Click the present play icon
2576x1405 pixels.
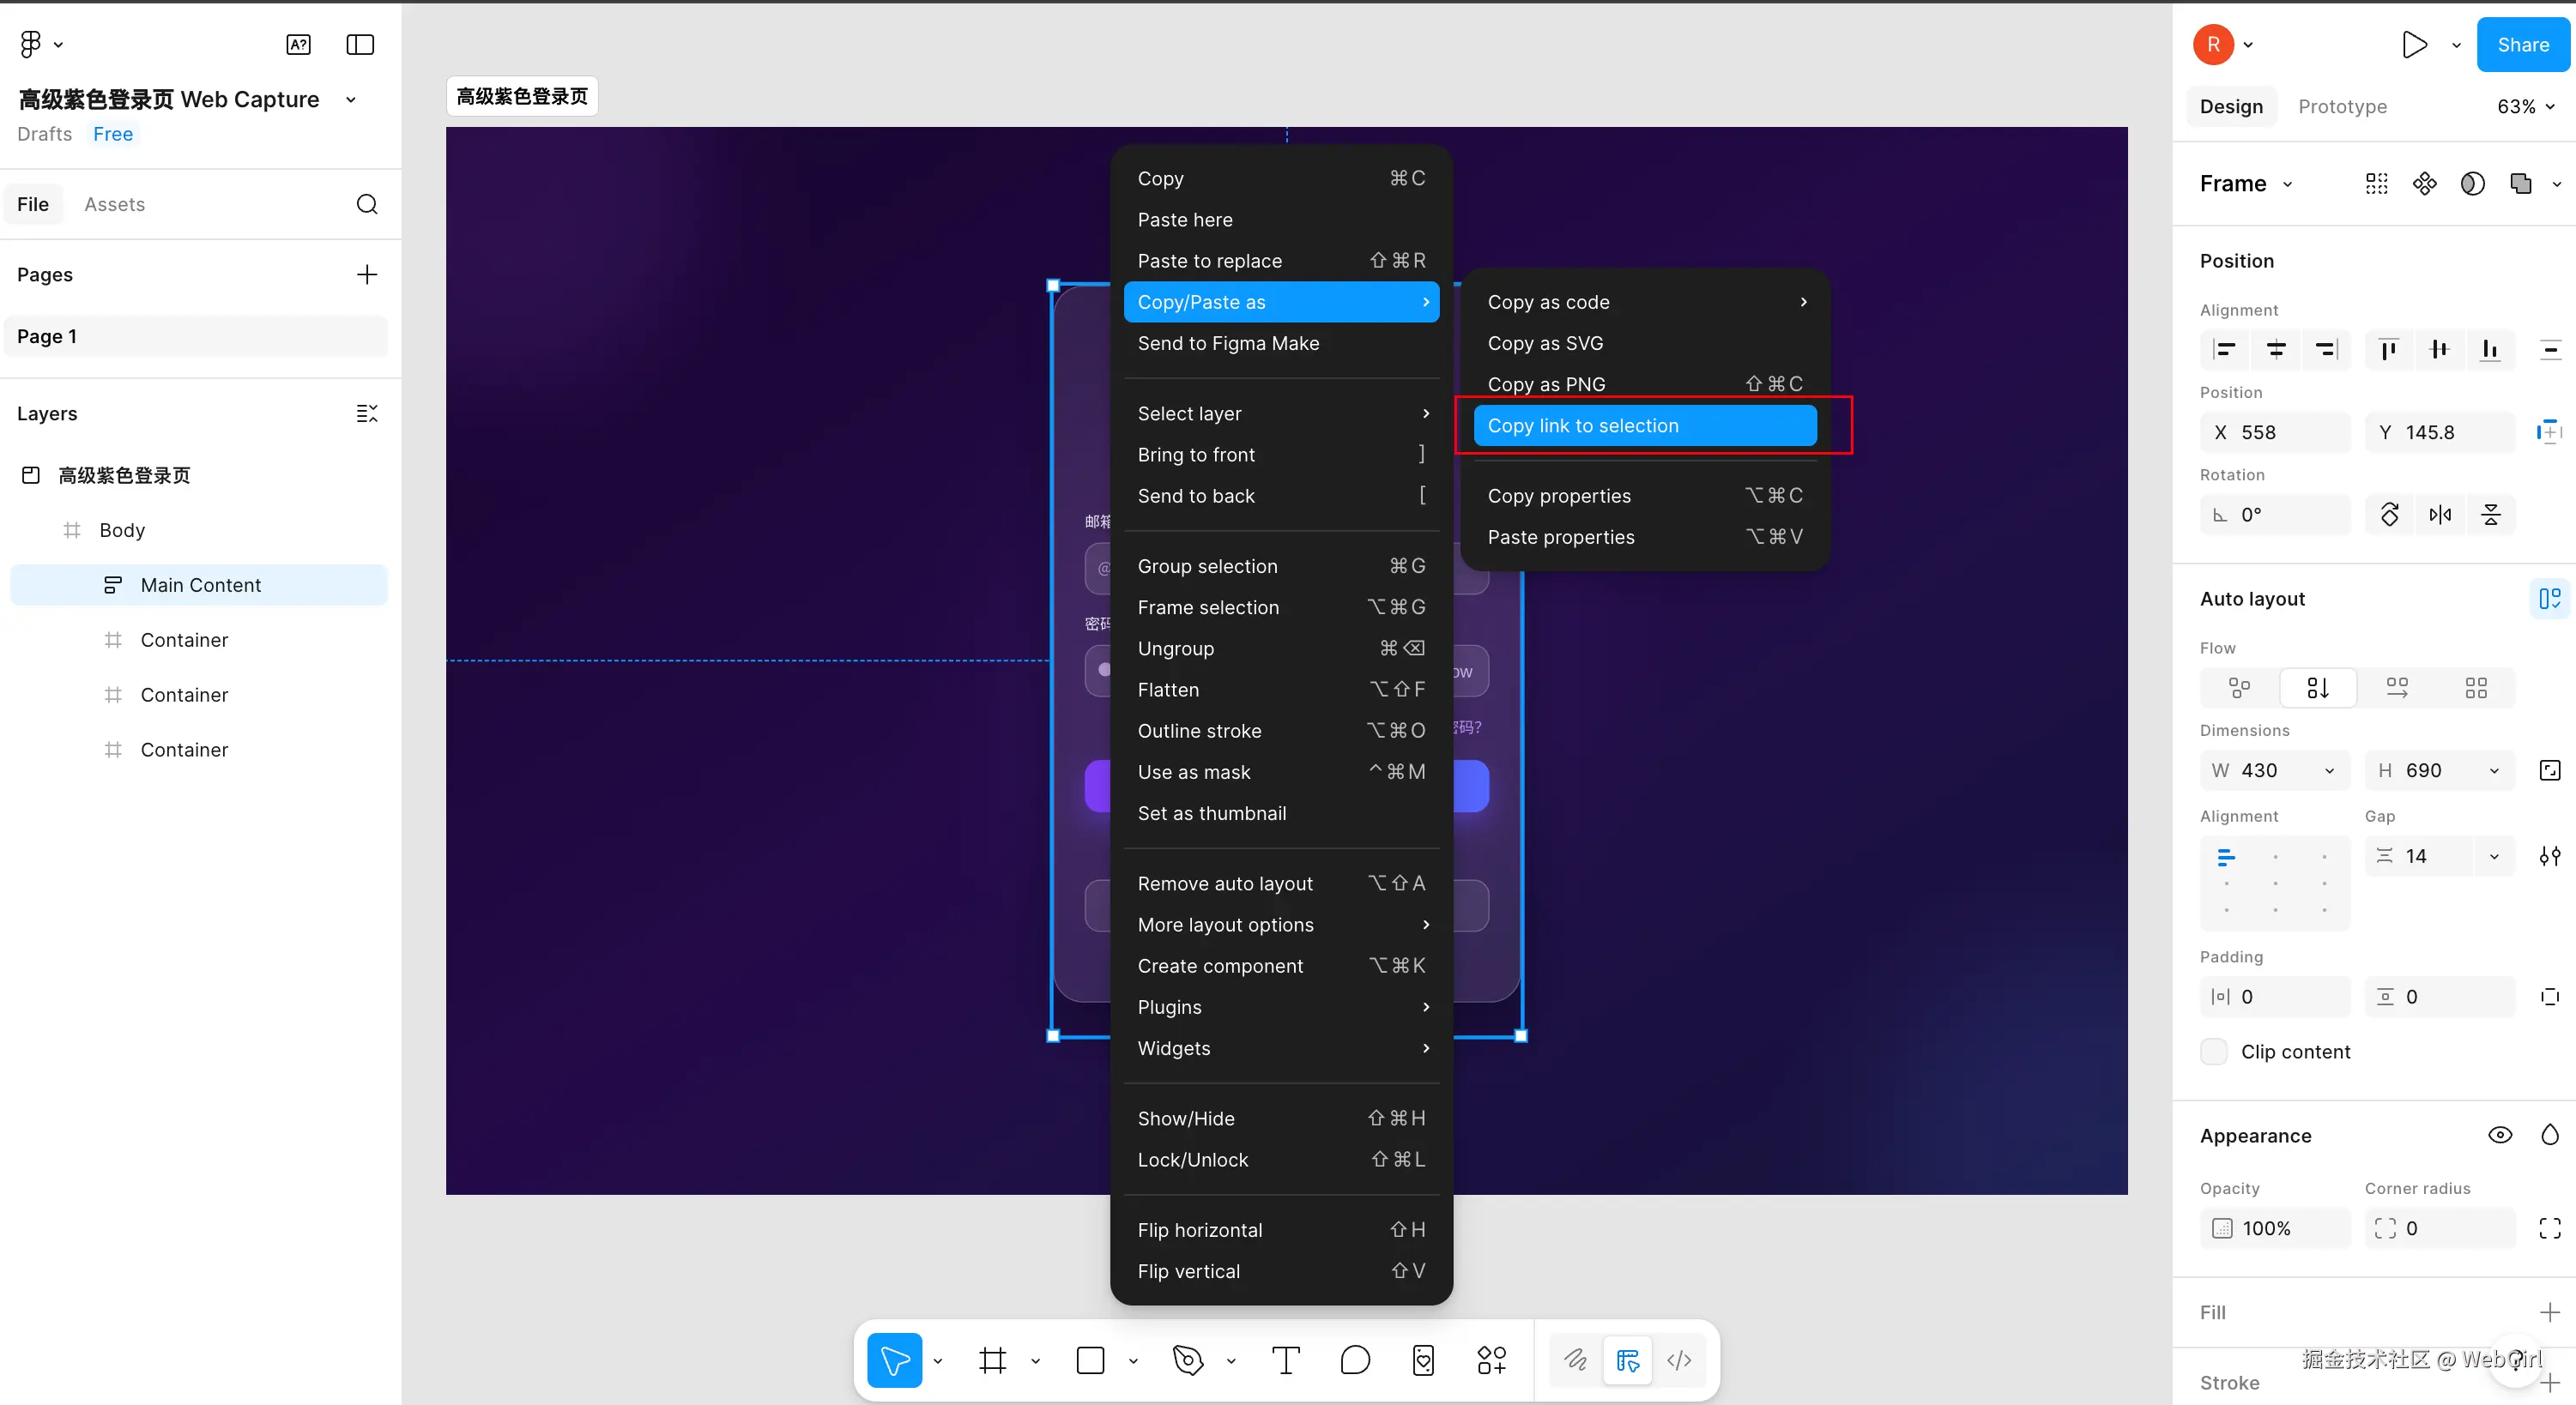2414,45
